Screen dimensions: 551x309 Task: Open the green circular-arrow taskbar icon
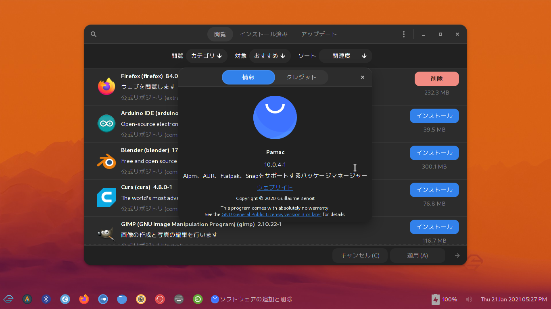pyautogui.click(x=198, y=299)
